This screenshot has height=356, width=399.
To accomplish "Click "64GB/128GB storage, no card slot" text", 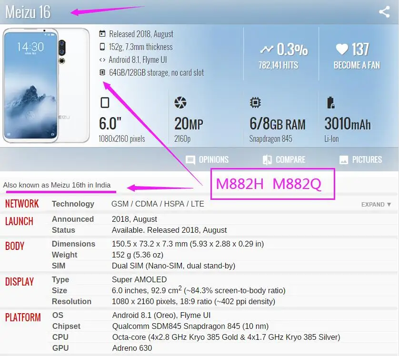I will [157, 73].
